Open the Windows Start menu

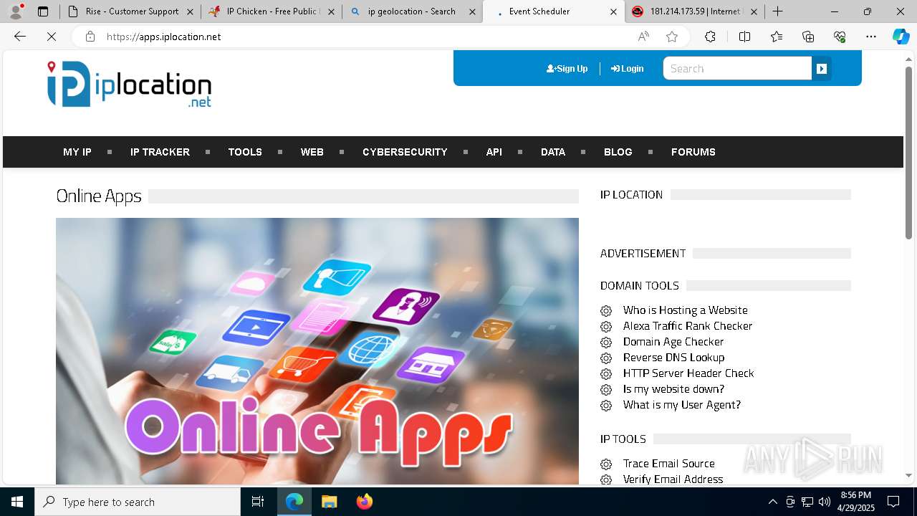[17, 502]
